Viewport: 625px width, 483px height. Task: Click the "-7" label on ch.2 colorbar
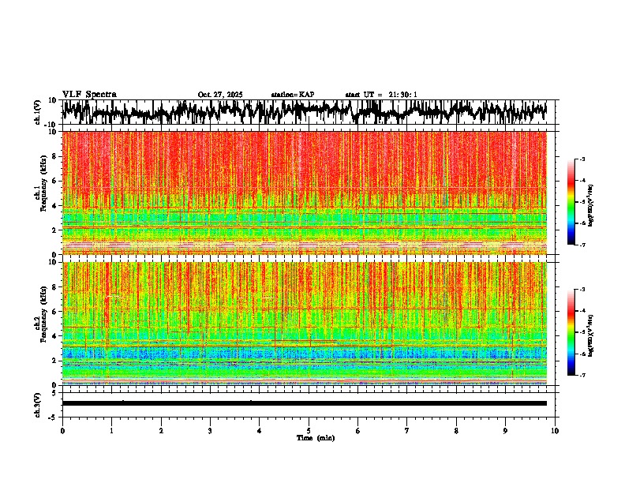(582, 375)
